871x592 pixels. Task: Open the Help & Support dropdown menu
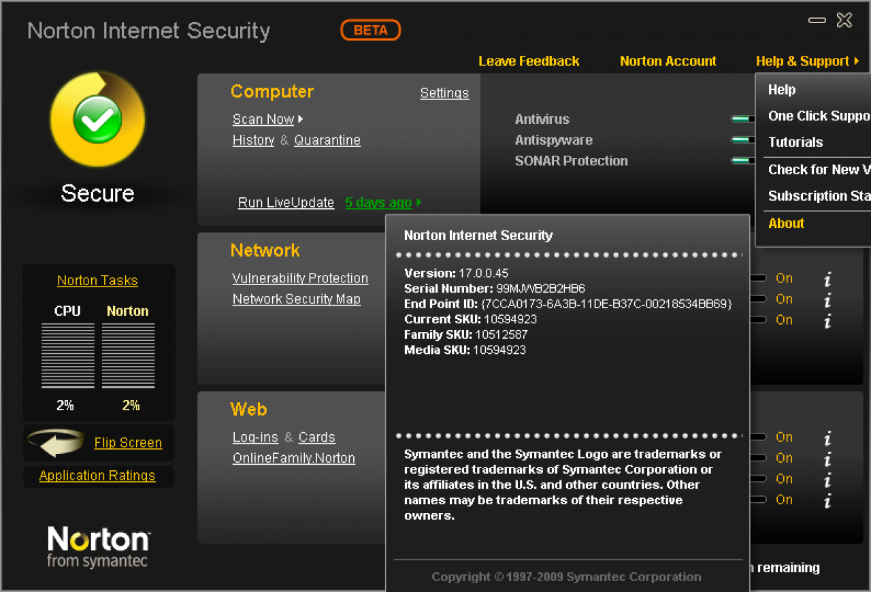[807, 61]
